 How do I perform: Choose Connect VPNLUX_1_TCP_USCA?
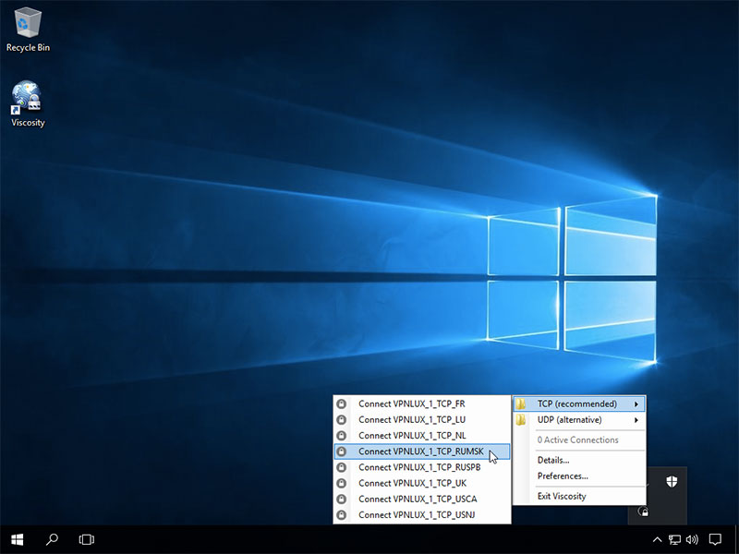click(x=422, y=500)
